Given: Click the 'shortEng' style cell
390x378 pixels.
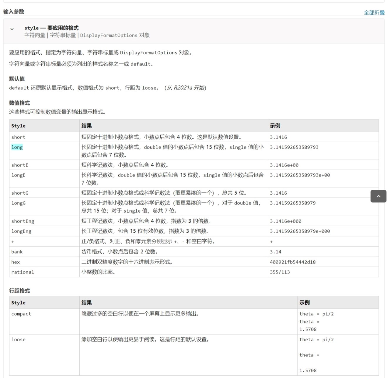Looking at the screenshot, I should [x=23, y=221].
